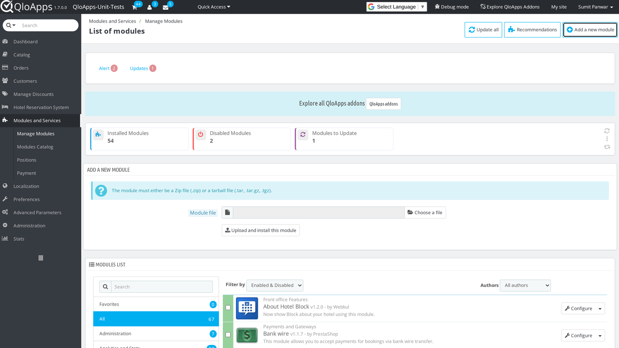Click the About Hotel Block module icon
619x348 pixels.
pos(247,308)
